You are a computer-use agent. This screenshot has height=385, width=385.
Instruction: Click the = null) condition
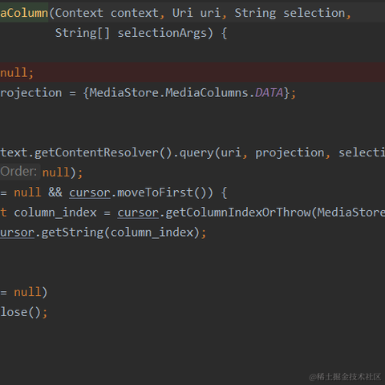[23, 292]
